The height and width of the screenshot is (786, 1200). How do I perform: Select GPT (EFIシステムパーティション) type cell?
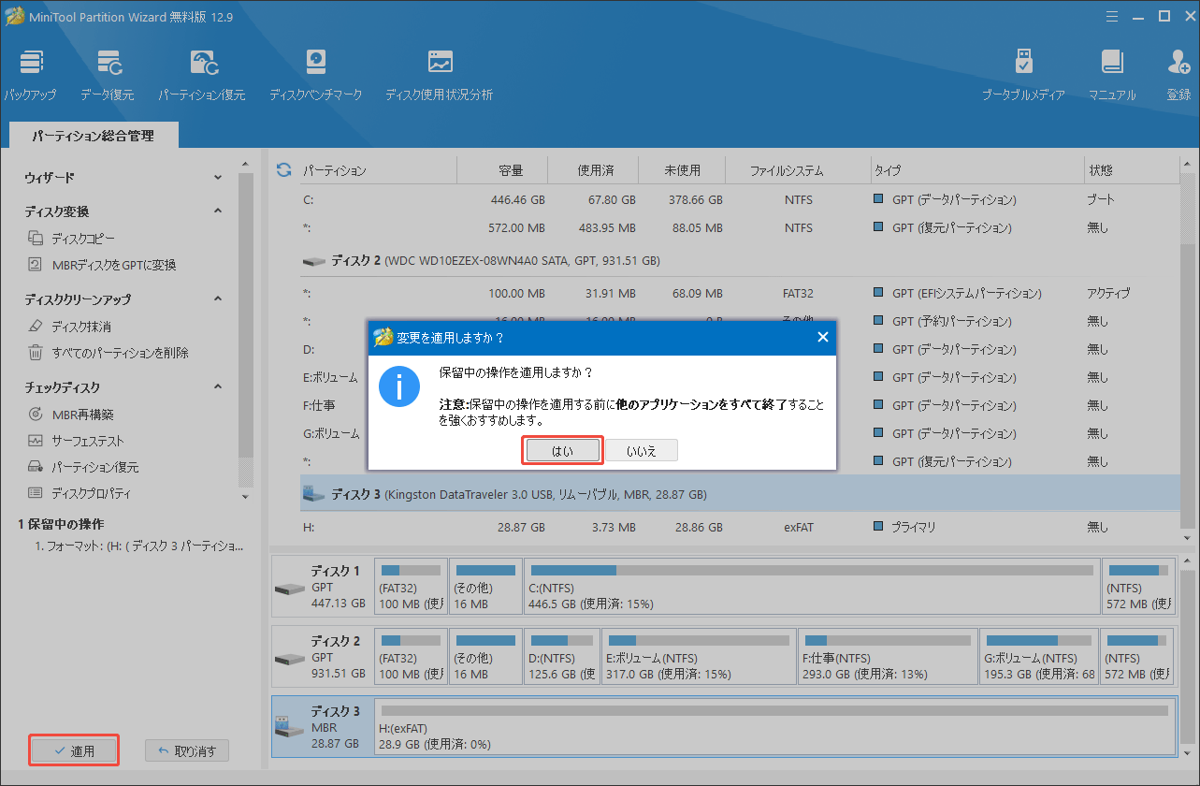pyautogui.click(x=966, y=293)
